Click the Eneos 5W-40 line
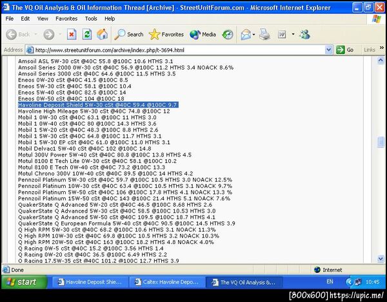The image size is (387, 302). click(x=72, y=92)
